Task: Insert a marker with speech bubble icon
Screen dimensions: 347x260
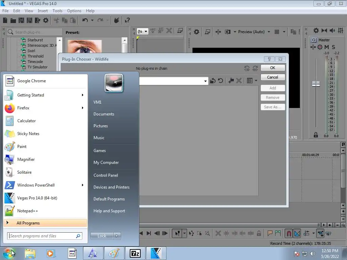Action: [270, 233]
